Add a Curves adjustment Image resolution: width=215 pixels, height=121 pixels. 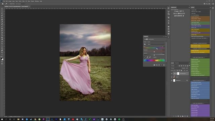point(179,11)
